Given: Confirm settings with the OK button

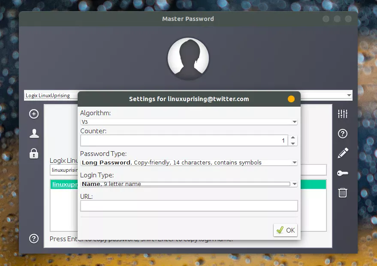Looking at the screenshot, I should tap(285, 230).
